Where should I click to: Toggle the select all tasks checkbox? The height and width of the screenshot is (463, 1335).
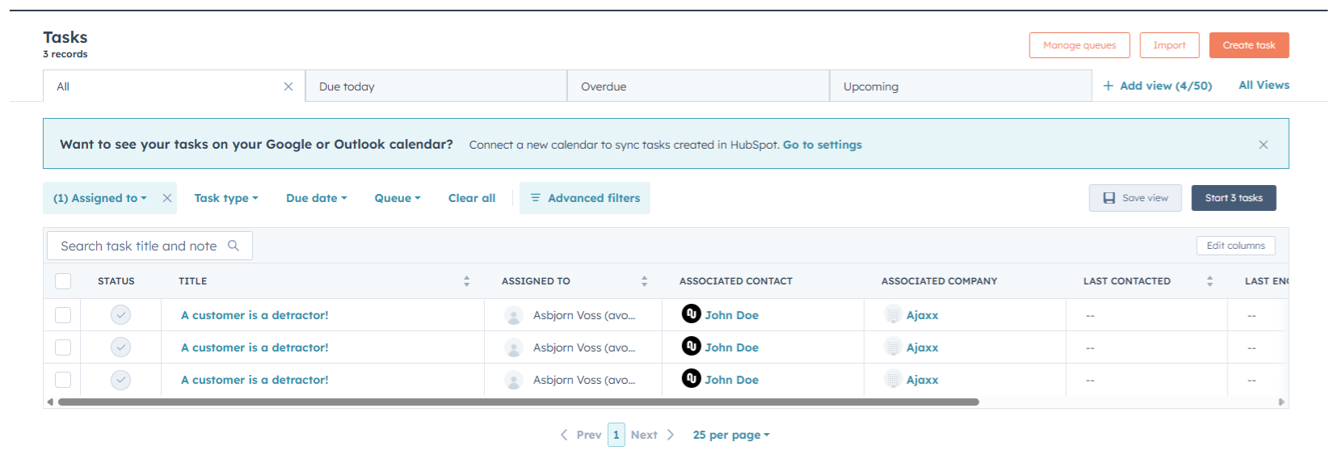63,281
